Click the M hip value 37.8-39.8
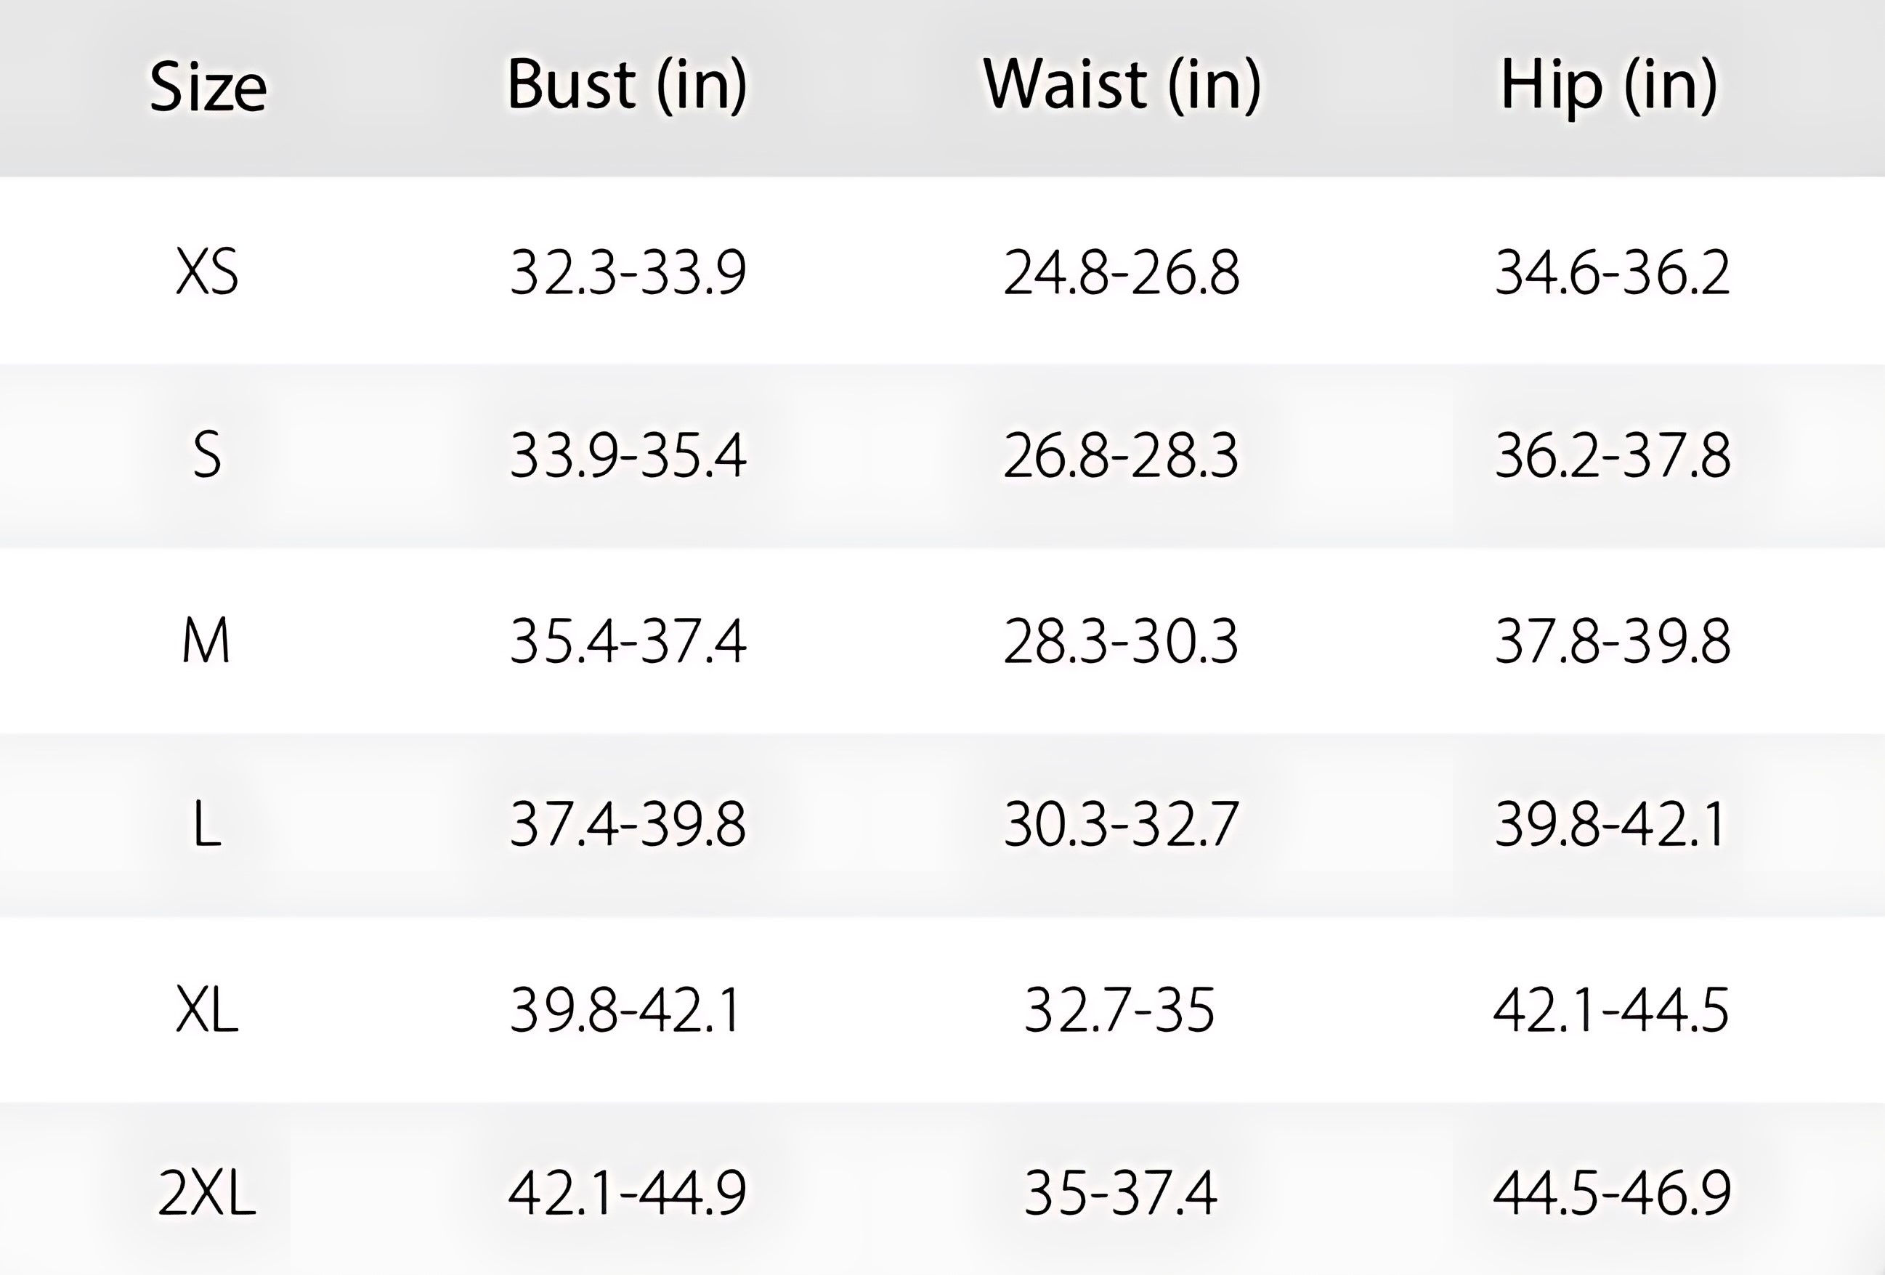The width and height of the screenshot is (1885, 1275). click(x=1613, y=641)
